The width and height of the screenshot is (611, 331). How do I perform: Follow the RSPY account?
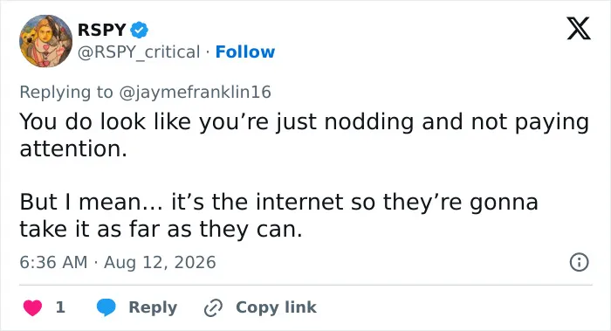(x=245, y=52)
